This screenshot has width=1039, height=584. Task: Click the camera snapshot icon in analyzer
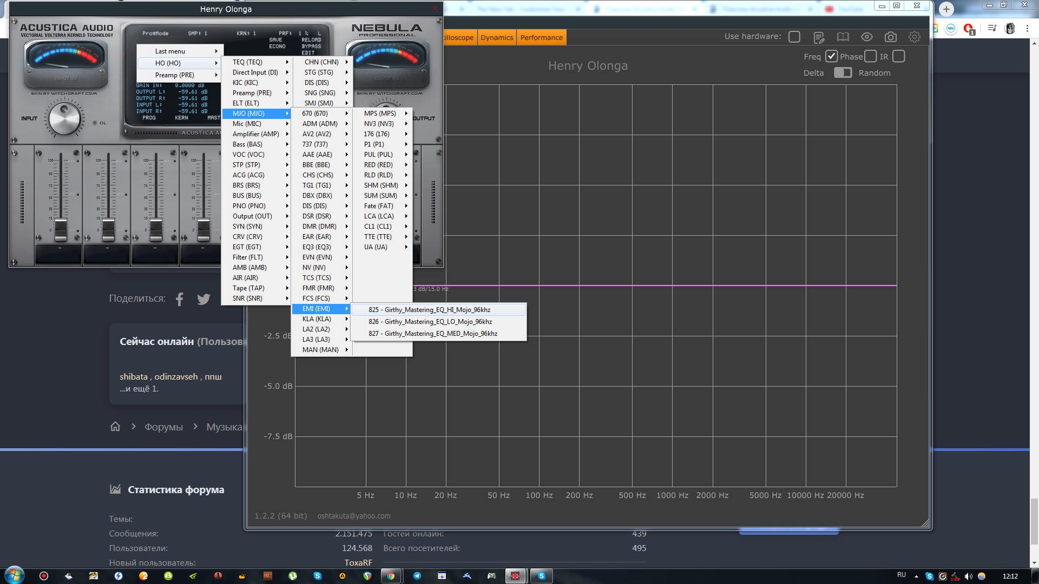pyautogui.click(x=890, y=37)
